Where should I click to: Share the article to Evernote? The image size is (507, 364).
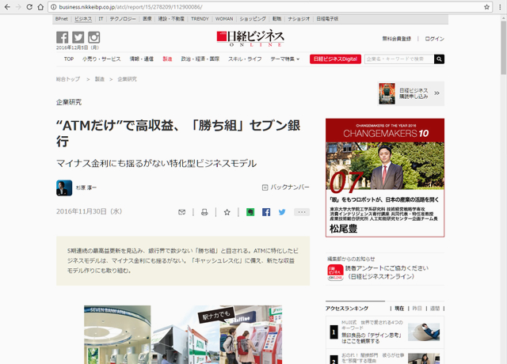tap(250, 212)
